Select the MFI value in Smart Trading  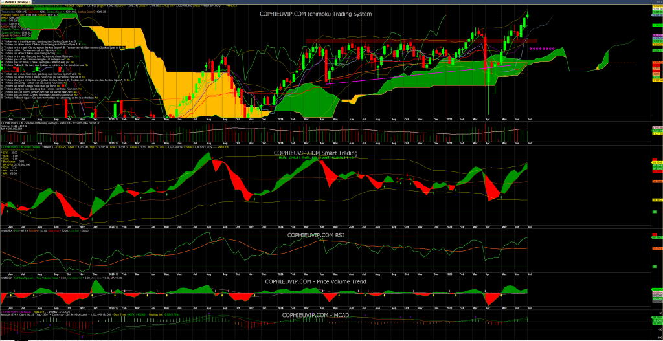coord(14,173)
